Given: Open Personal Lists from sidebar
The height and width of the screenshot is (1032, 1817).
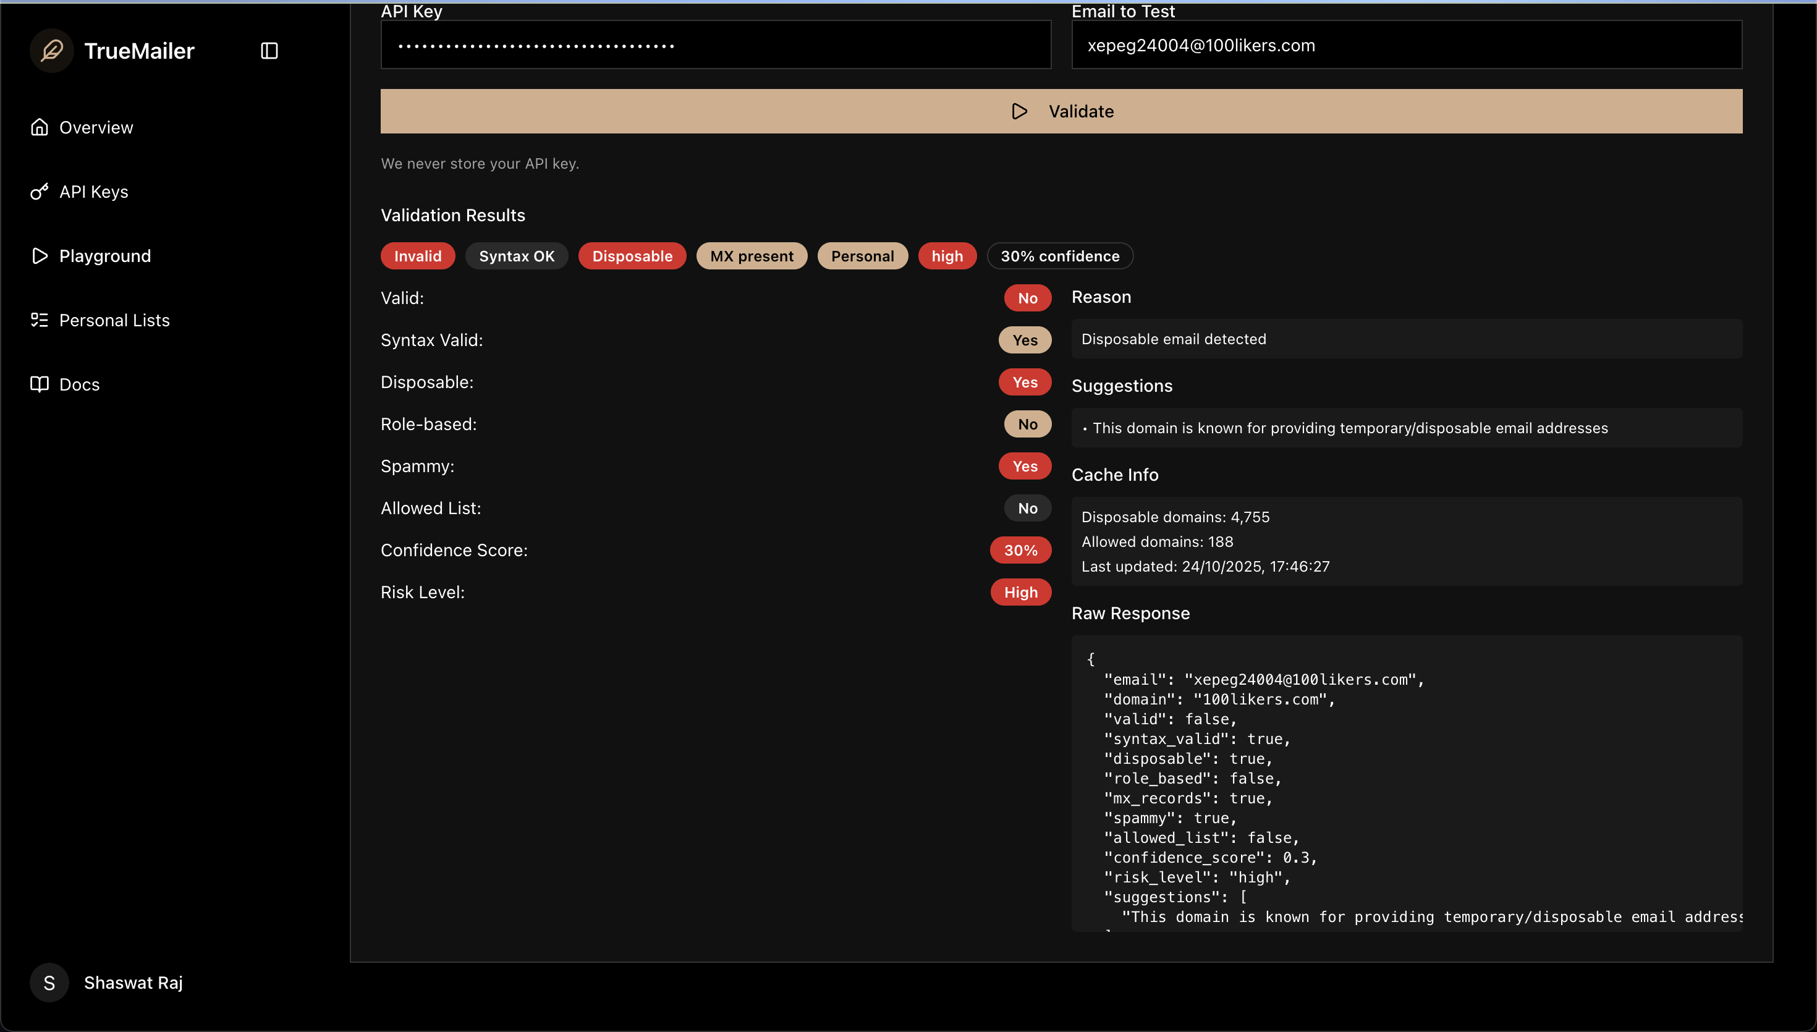Looking at the screenshot, I should tap(114, 320).
